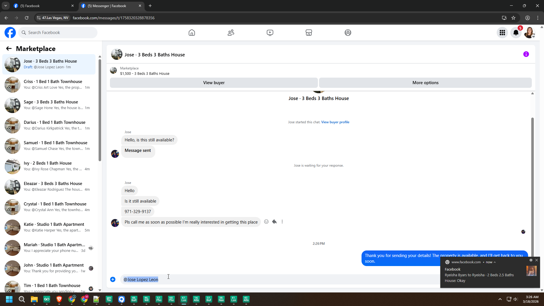Open the Groups icon in top navigation
This screenshot has height=306, width=544.
point(348,33)
